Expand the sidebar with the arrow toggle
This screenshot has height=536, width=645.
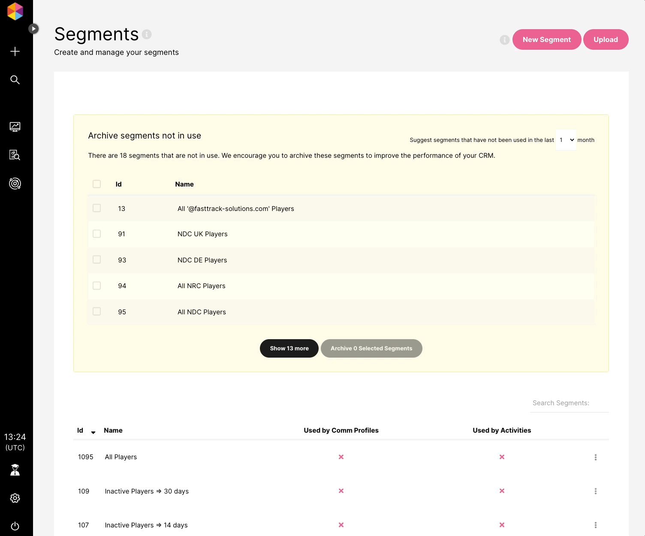[33, 29]
